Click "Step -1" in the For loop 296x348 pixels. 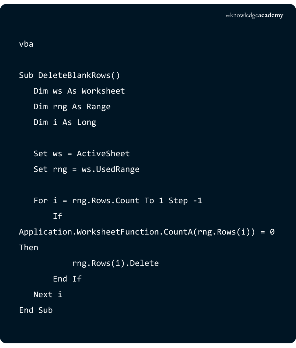(x=185, y=201)
